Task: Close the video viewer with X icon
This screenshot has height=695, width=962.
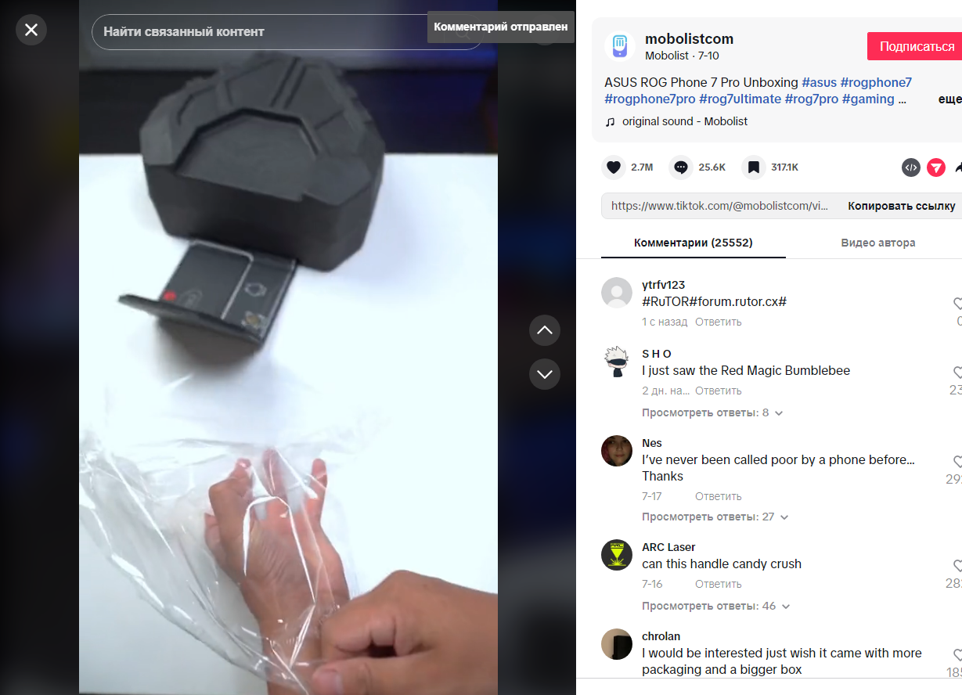Action: click(x=31, y=30)
